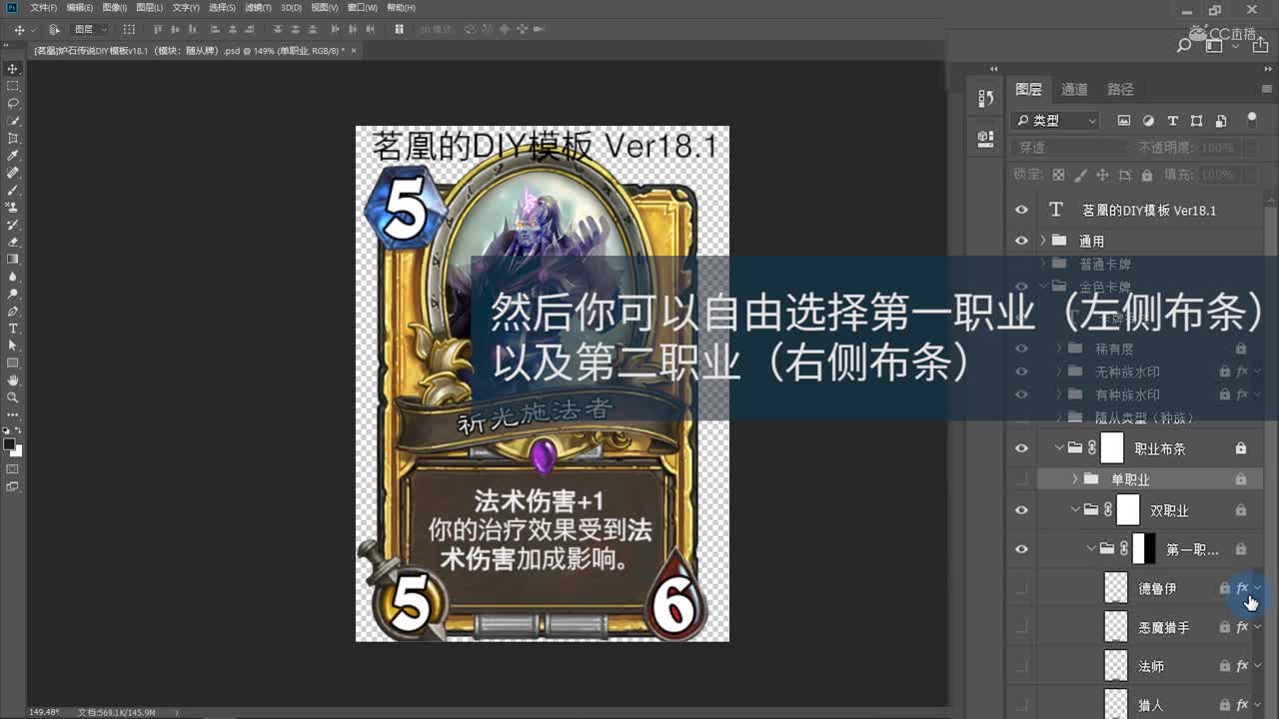
Task: Open the 帮助 menu
Action: 401,7
